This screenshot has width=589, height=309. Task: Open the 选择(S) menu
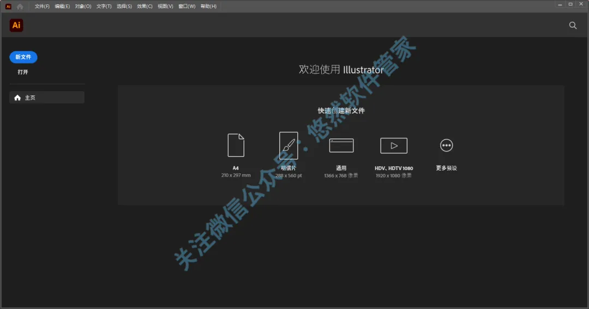(124, 7)
